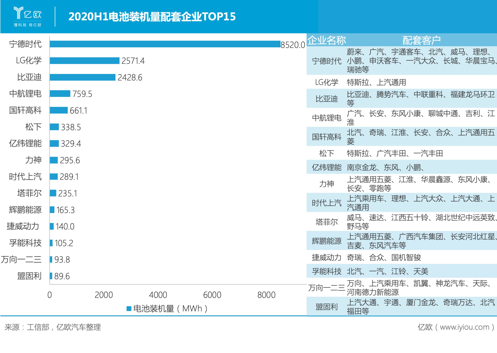Viewport: 497px width, 353px height.
Task: Select the 企业名称 table column header
Action: click(x=326, y=40)
